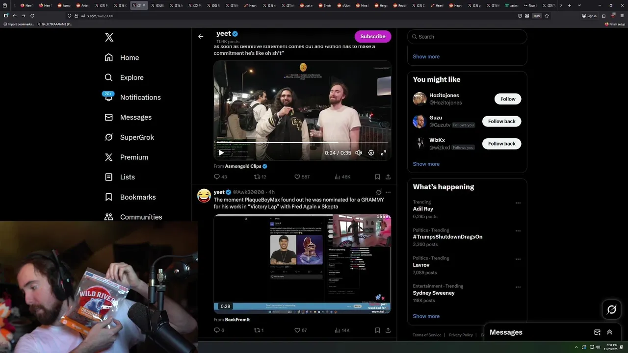Image resolution: width=628 pixels, height=353 pixels.
Task: Expand the Messages drawer
Action: pyautogui.click(x=609, y=332)
